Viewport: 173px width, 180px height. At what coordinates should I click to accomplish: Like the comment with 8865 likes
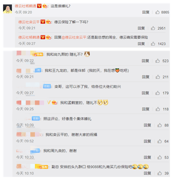(157, 12)
